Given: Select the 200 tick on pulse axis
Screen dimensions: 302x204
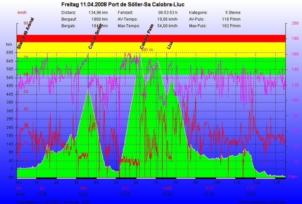Looking at the screenshot, I should 295,23.
